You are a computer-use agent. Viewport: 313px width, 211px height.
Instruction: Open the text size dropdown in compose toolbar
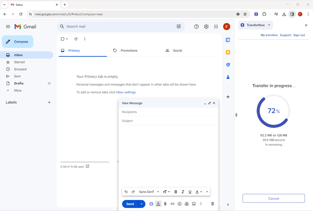tap(166, 192)
